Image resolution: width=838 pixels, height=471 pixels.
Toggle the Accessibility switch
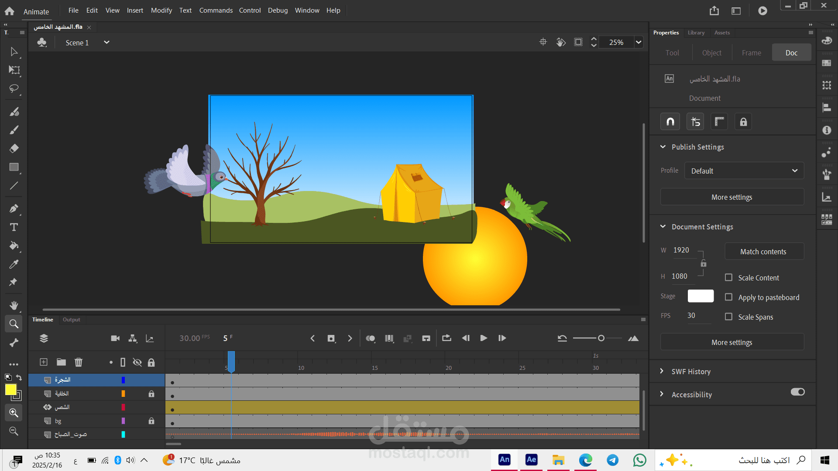797,392
